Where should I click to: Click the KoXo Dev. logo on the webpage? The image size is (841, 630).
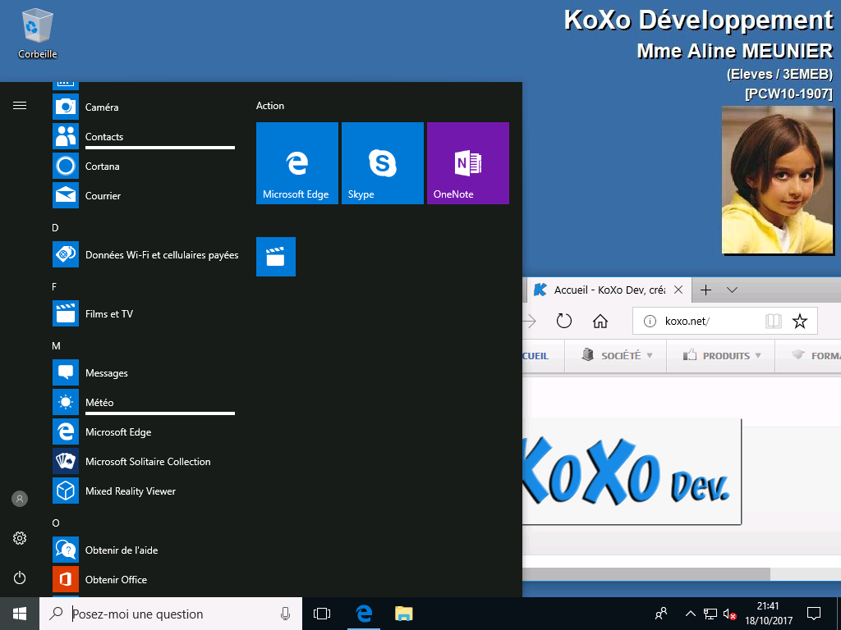(632, 472)
